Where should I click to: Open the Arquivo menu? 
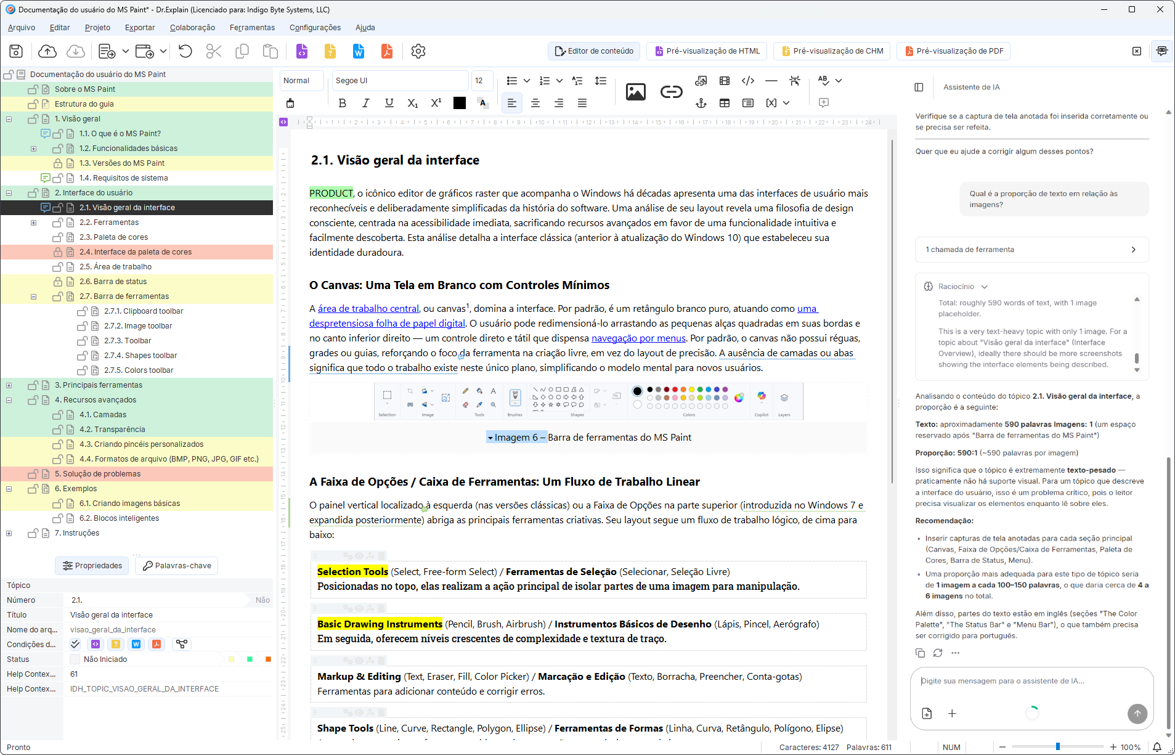(22, 28)
